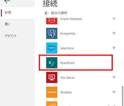This screenshot has width=124, height=106.
Task: Go back via 自分の接続 arrow
Action: [47, 13]
